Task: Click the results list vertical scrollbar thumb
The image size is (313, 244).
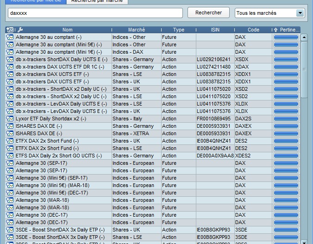Action: pyautogui.click(x=304, y=69)
